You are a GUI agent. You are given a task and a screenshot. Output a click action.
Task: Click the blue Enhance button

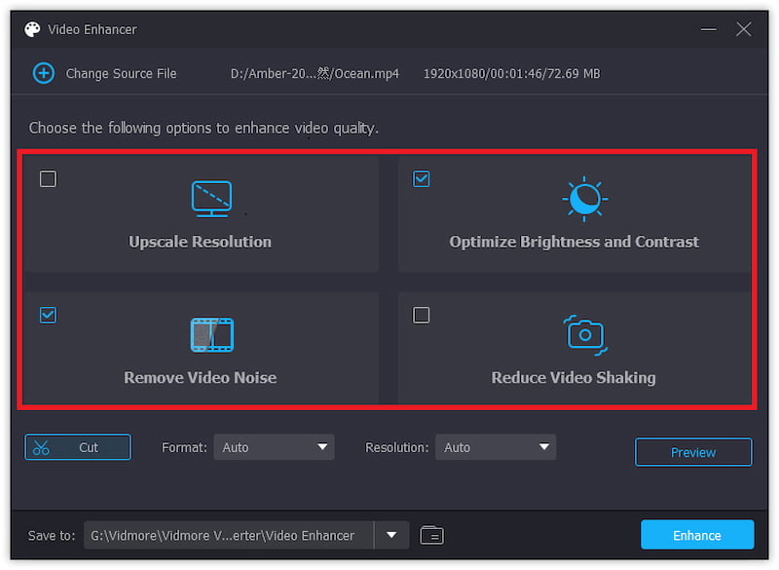[x=697, y=535]
